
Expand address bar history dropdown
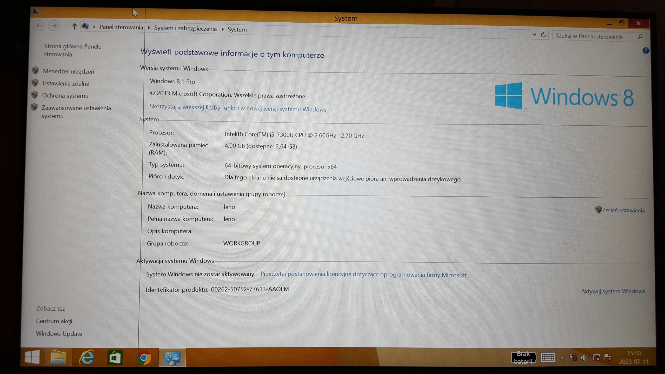click(534, 35)
